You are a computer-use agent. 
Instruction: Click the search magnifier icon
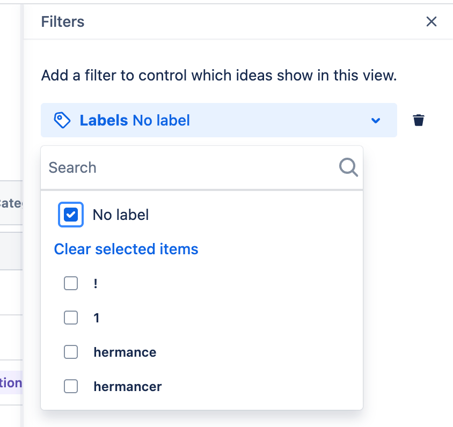[348, 167]
